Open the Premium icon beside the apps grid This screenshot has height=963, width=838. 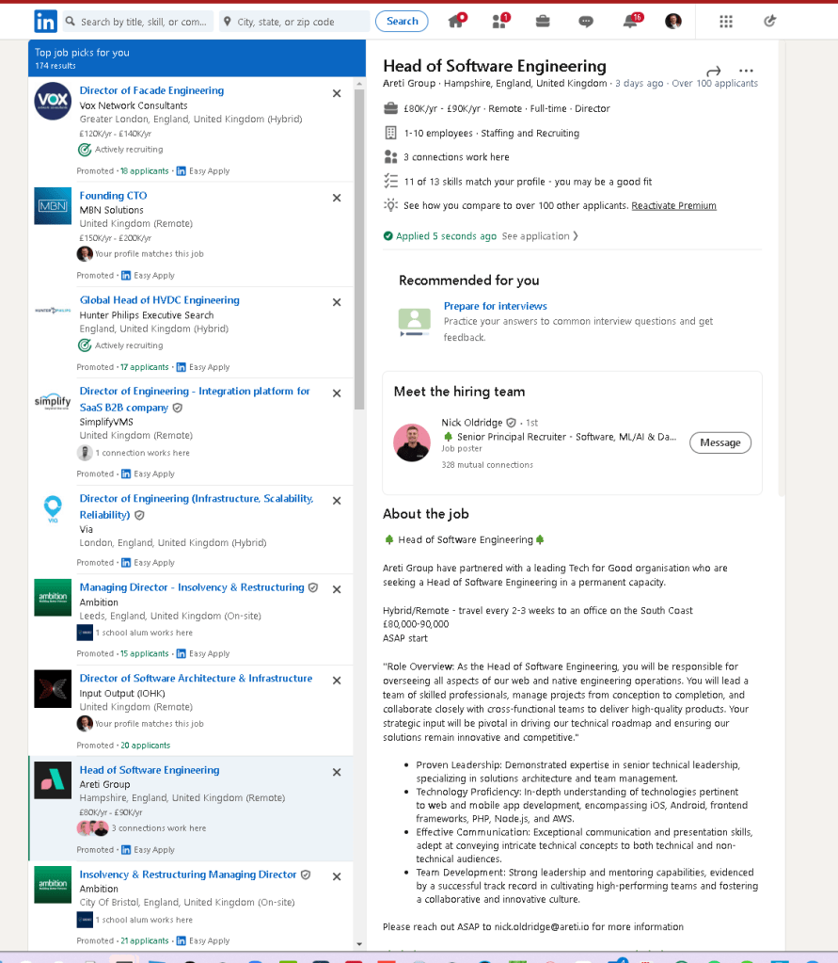click(770, 22)
